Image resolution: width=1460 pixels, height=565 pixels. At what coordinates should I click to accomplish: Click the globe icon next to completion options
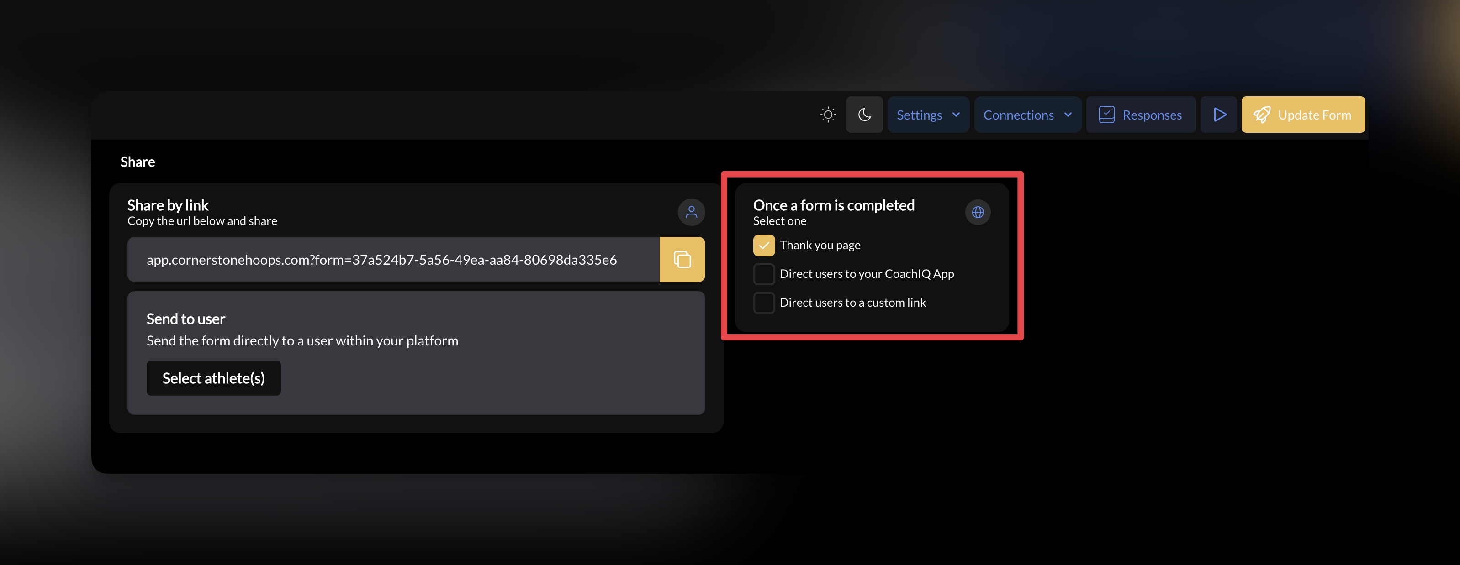tap(978, 212)
